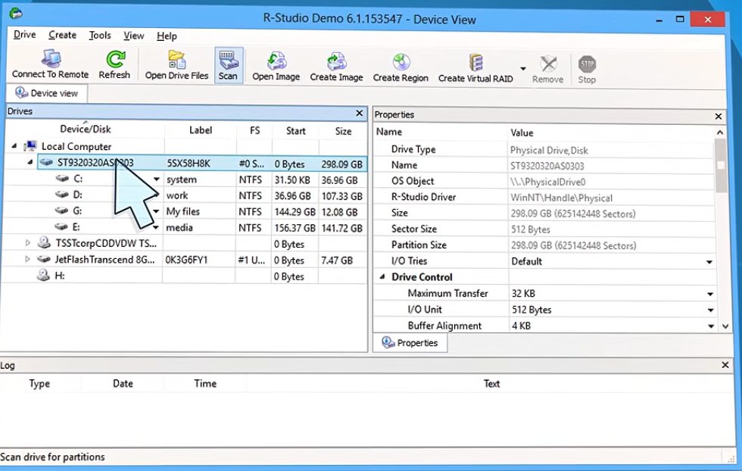Collapse the Drive Control properties group
Screen dimensions: 742x471
382,277
